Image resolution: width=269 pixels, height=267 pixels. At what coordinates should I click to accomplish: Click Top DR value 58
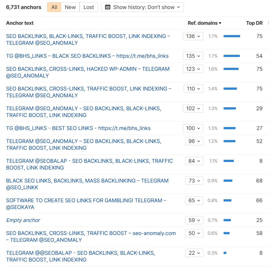(x=259, y=233)
